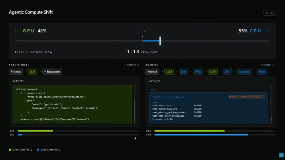Select the Tests step in Agentic flow
Screen dimensions: 285x160
(x=262, y=72)
